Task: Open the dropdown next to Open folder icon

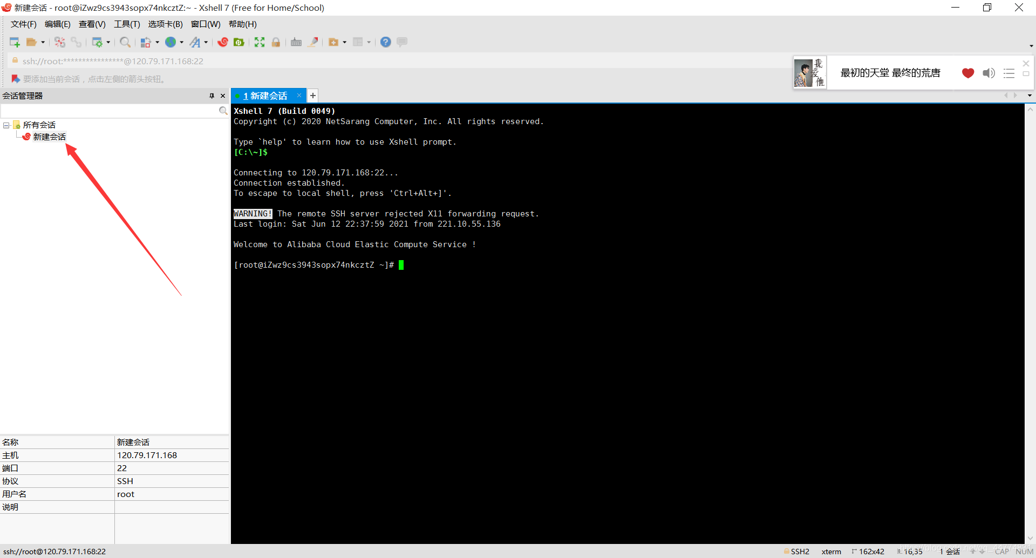Action: (x=43, y=42)
